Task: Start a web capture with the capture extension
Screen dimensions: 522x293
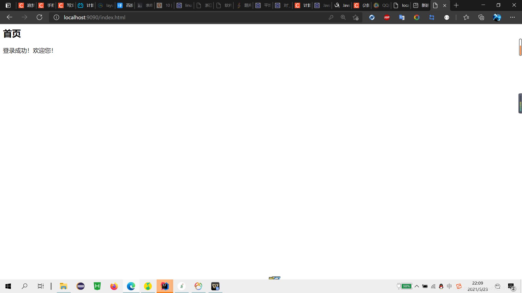Action: [431, 17]
